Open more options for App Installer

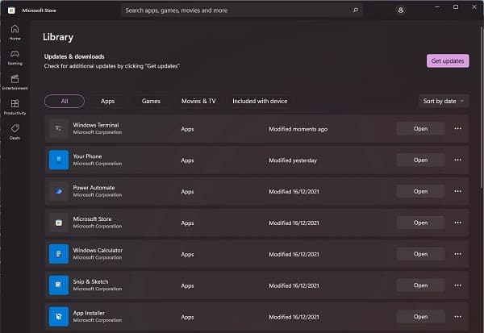(x=457, y=317)
